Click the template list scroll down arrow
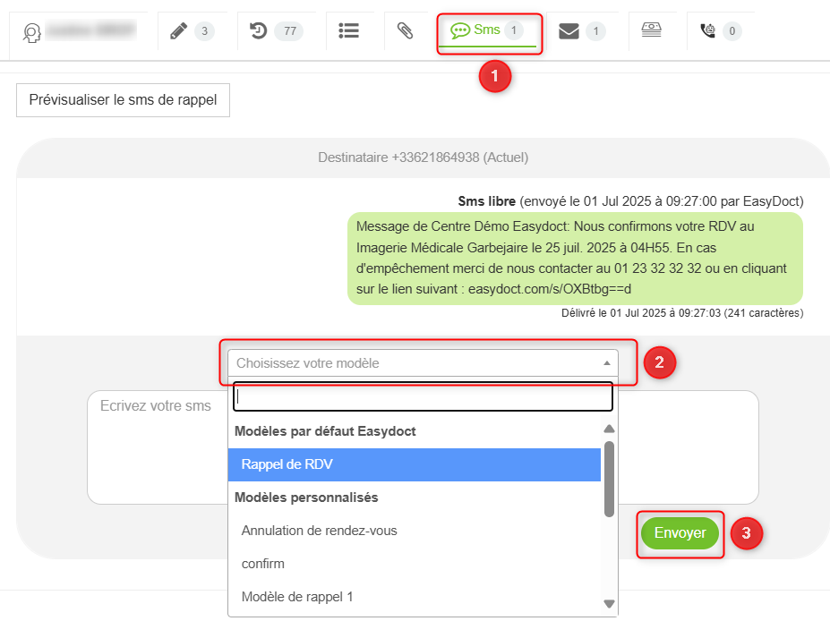This screenshot has width=830, height=638. (610, 604)
